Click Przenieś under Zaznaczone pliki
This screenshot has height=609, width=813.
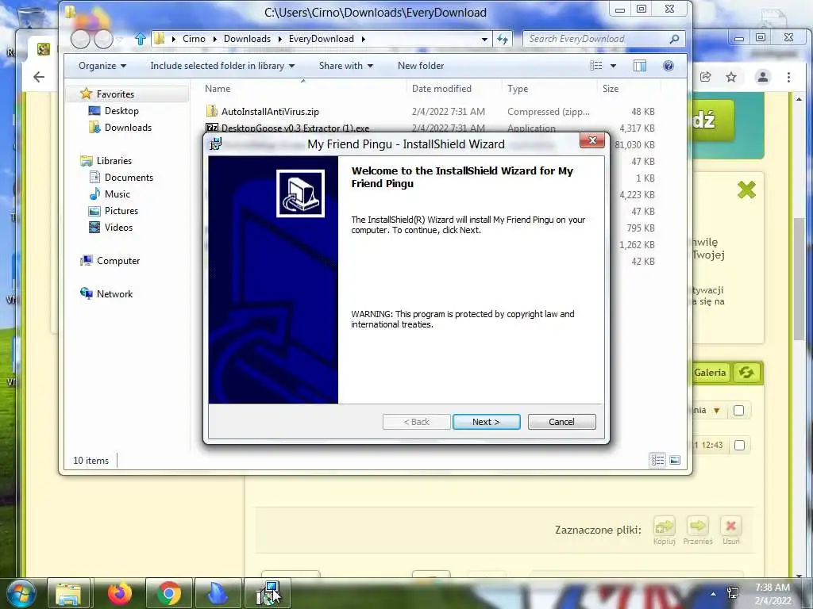[698, 530]
